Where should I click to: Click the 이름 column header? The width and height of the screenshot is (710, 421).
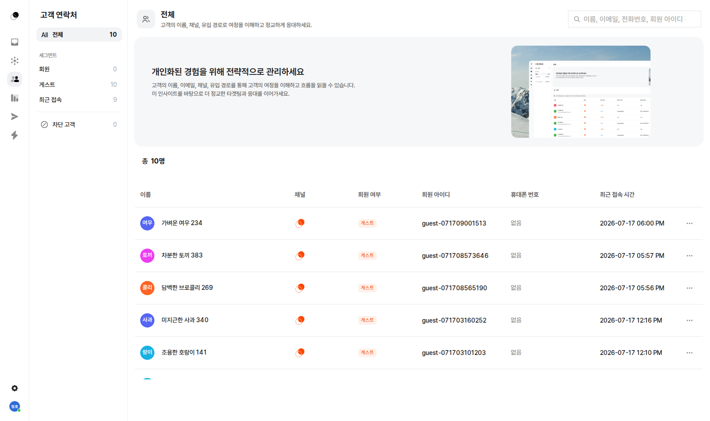146,195
